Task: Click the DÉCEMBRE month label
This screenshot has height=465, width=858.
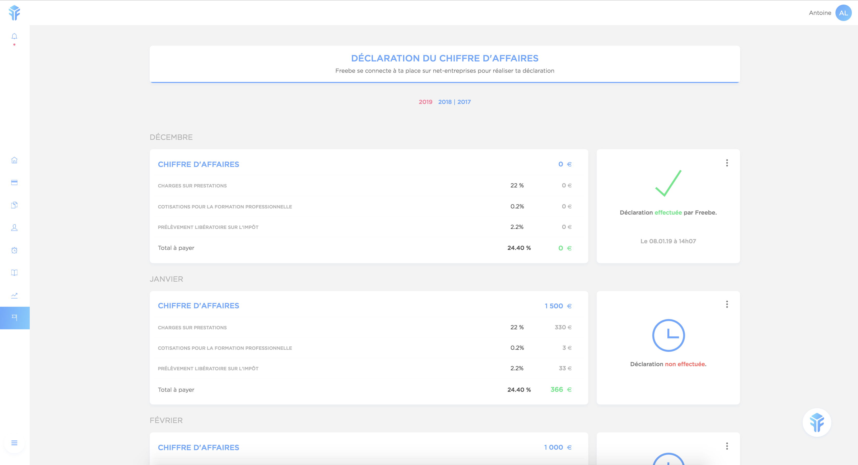Action: point(171,137)
